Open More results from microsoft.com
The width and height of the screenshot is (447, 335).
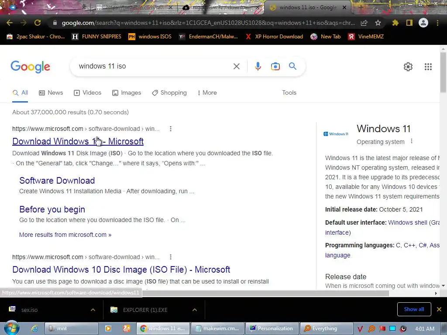pos(65,235)
